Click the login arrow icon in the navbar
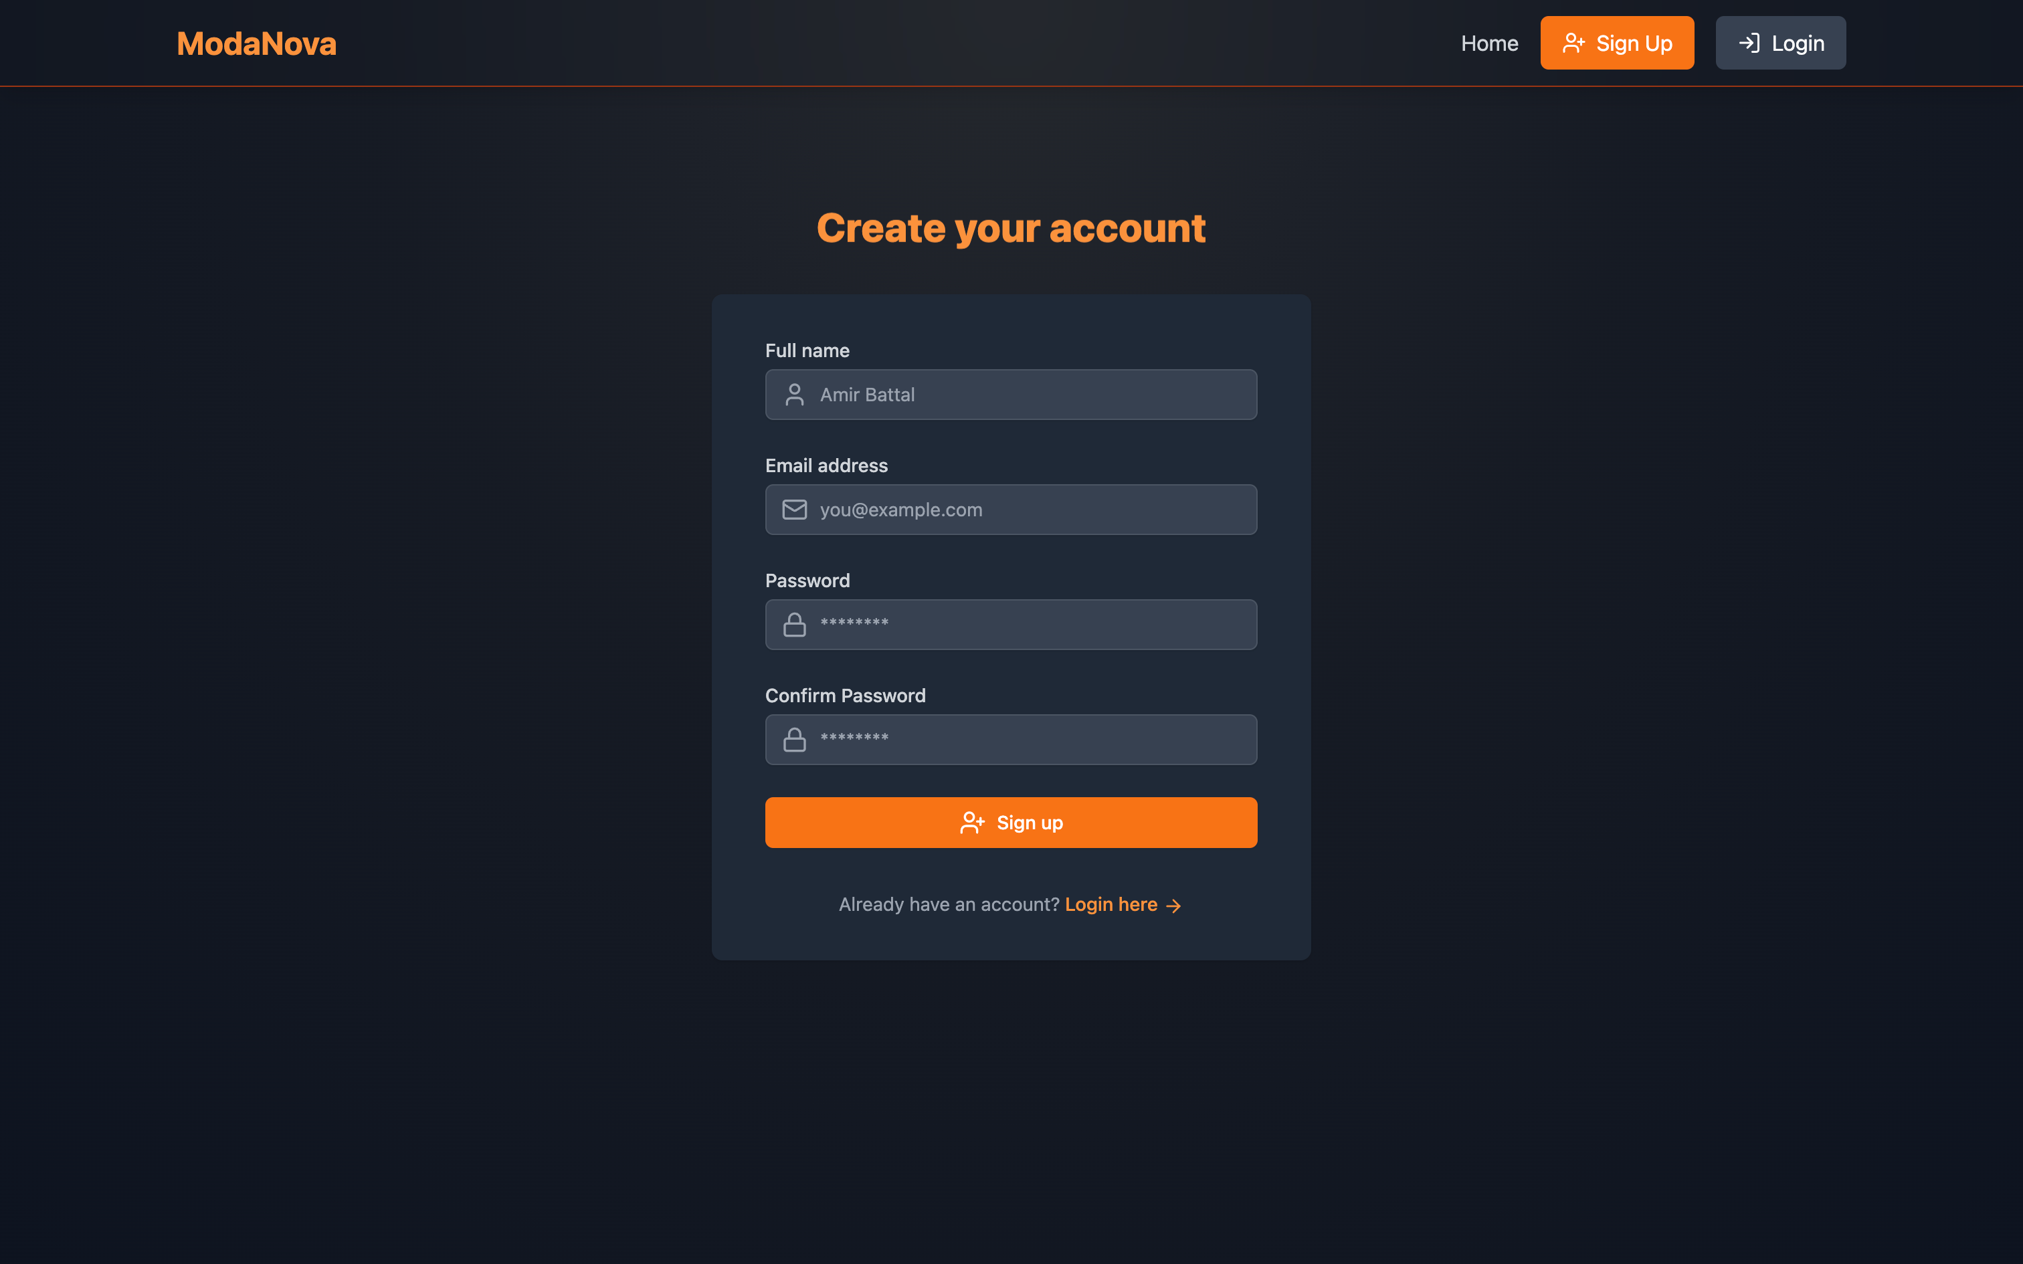2023x1264 pixels. (x=1749, y=43)
